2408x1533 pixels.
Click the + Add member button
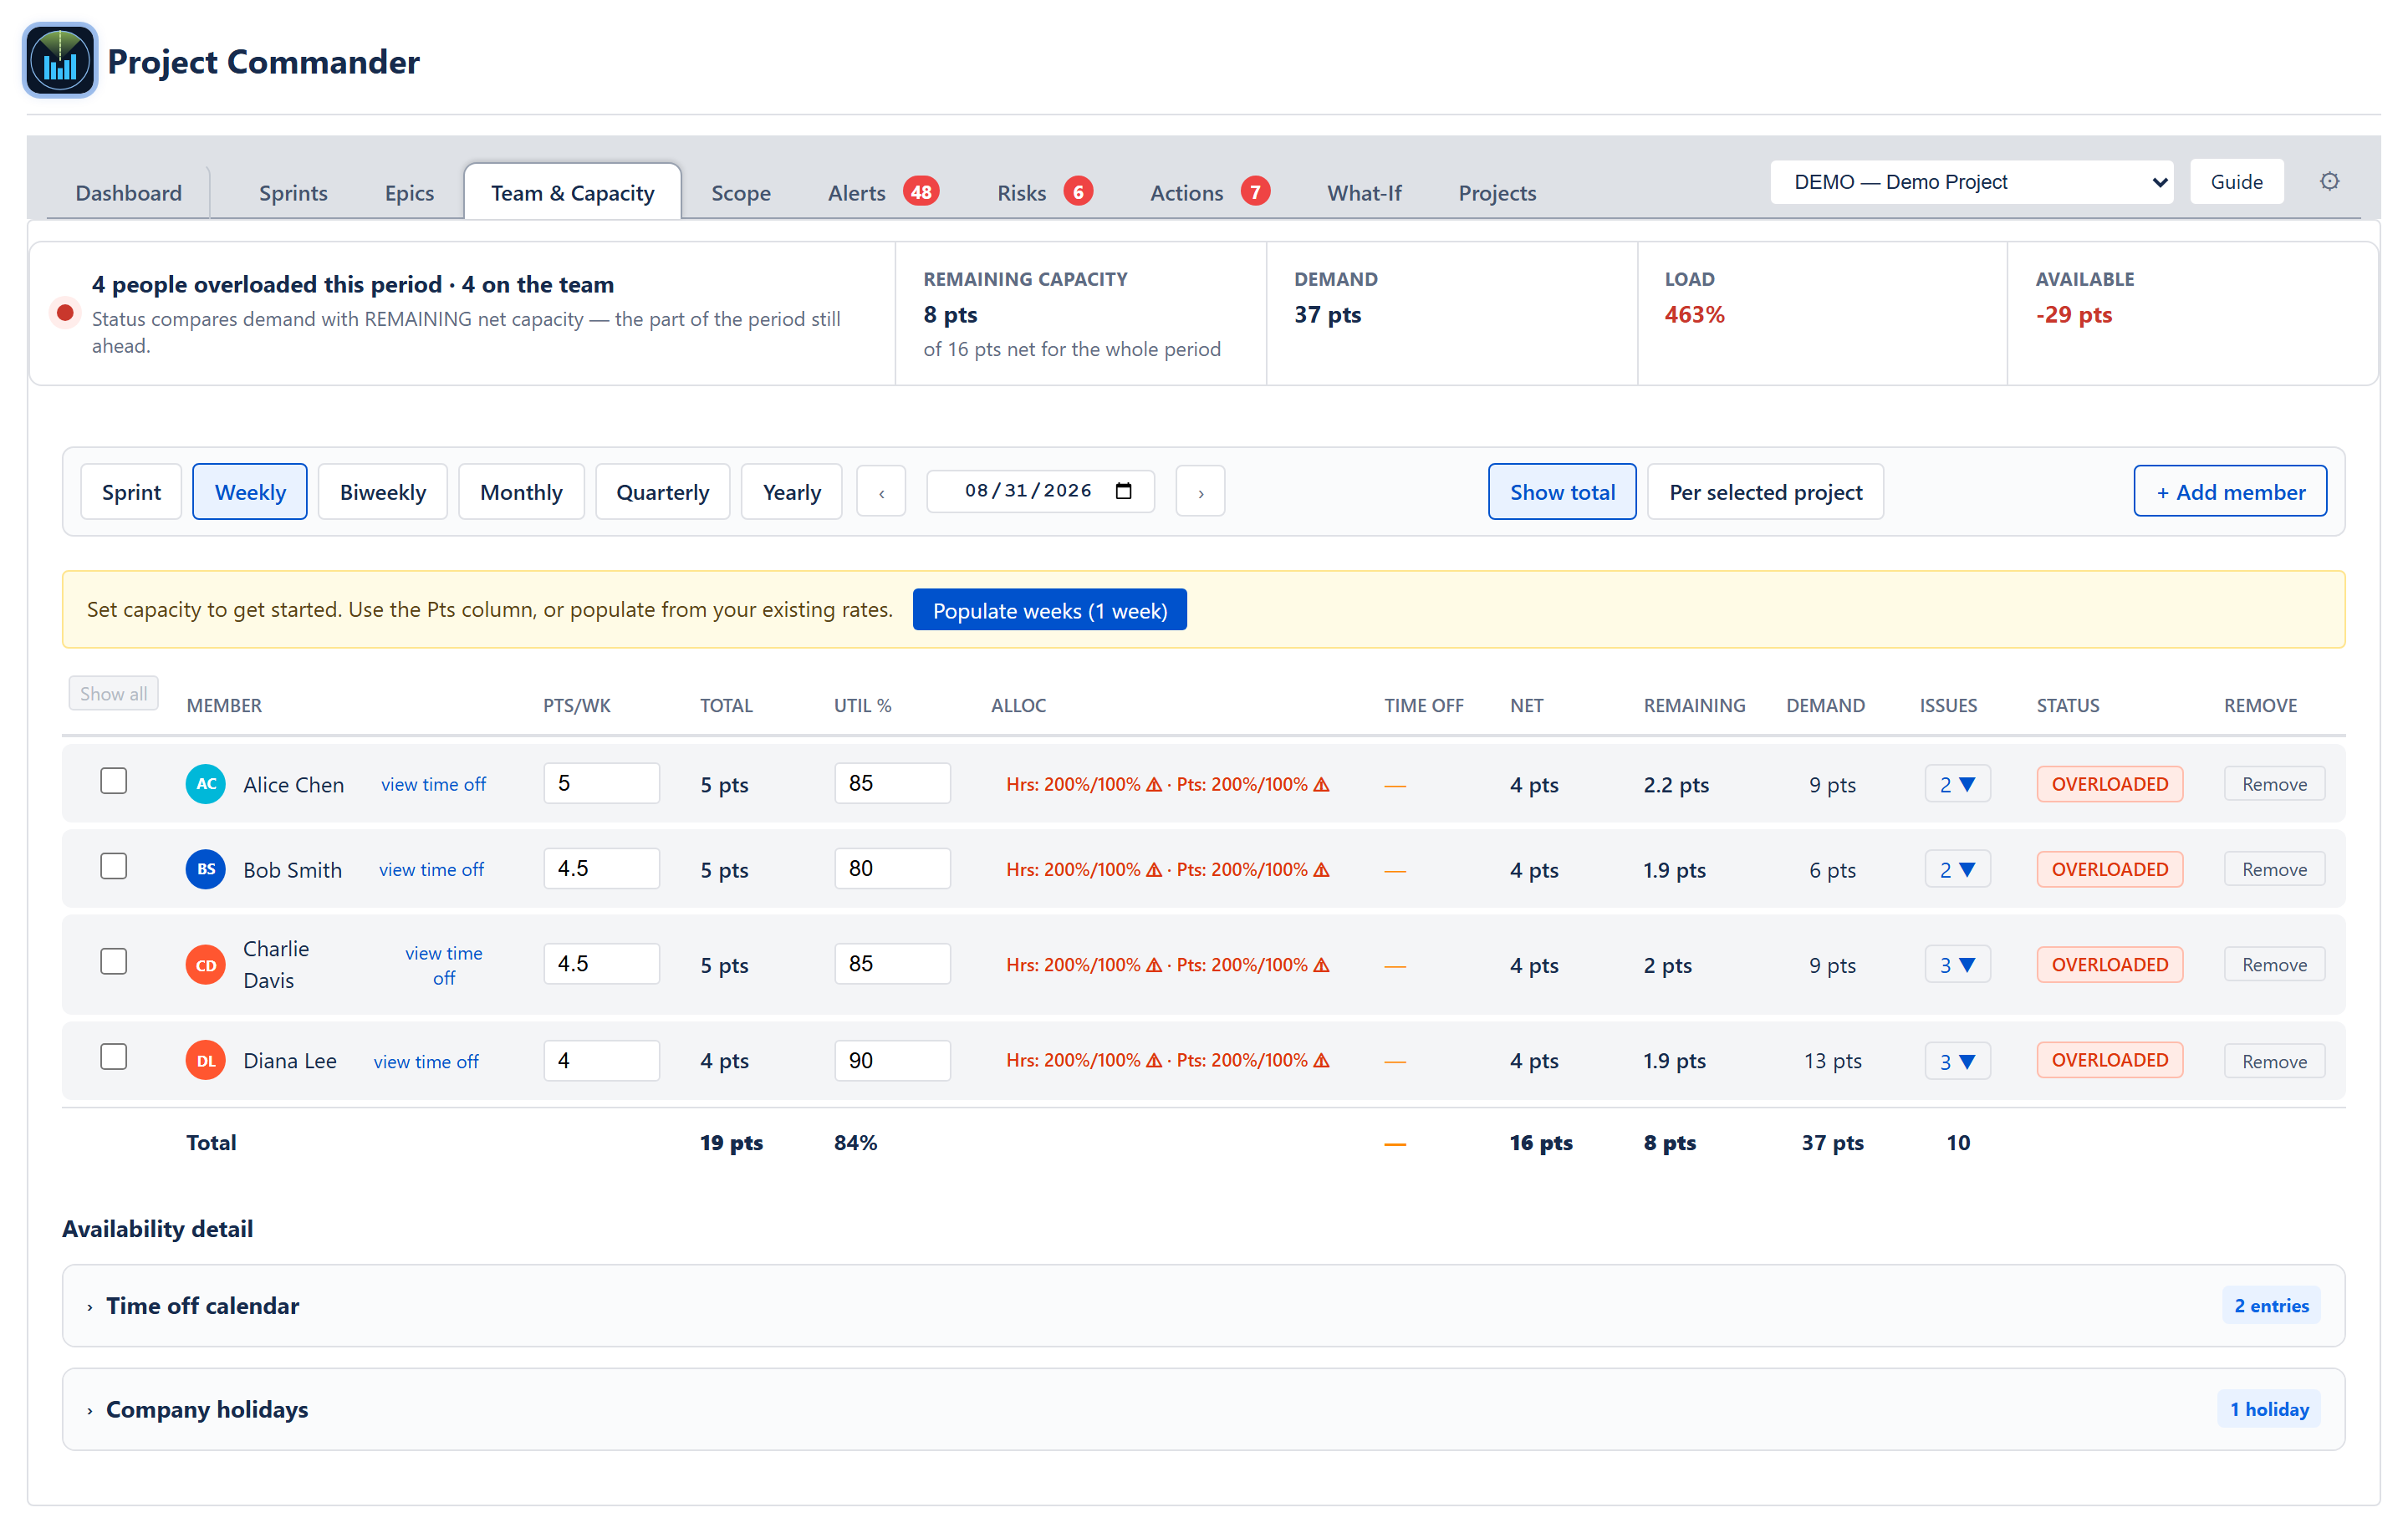2230,492
